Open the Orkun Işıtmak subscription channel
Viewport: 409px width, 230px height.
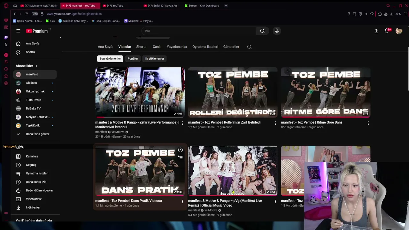point(35,91)
